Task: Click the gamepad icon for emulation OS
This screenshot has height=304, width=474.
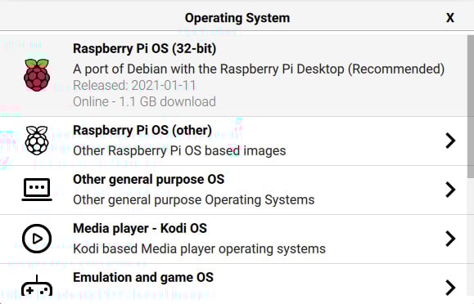Action: coord(37,286)
